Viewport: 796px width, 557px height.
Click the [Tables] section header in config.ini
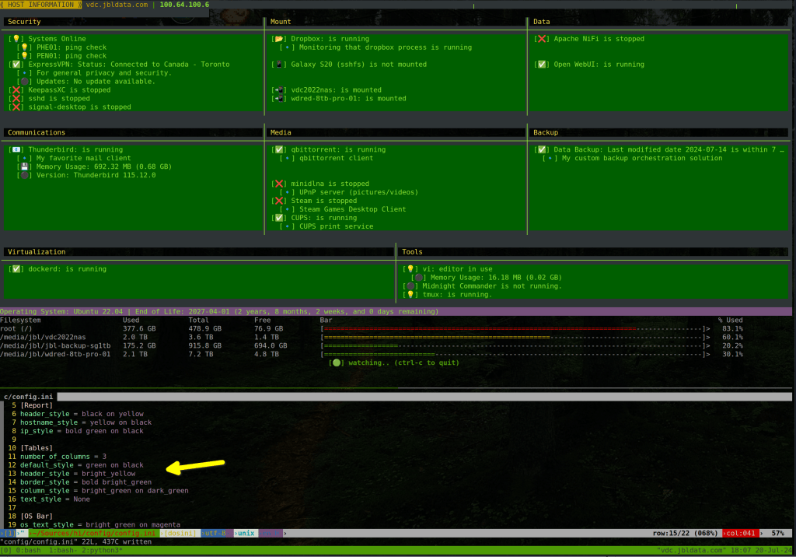tap(36, 448)
